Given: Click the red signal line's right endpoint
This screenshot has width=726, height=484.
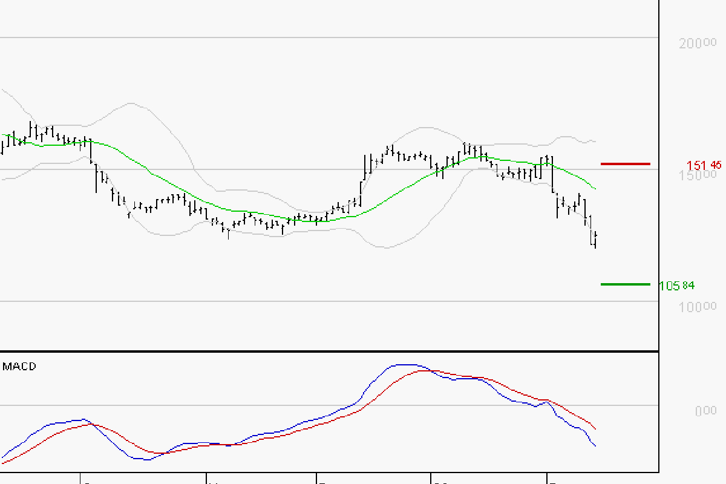Looking at the screenshot, I should coord(596,429).
